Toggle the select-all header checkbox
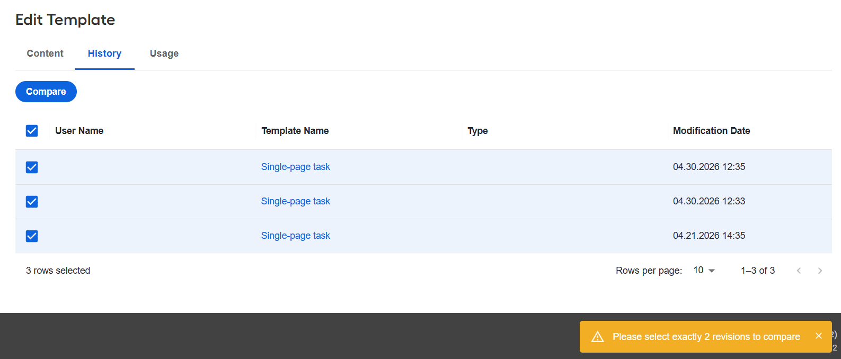The width and height of the screenshot is (841, 359). click(32, 131)
